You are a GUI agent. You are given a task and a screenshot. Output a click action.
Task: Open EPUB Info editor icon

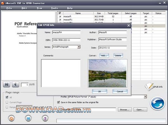[x=154, y=87]
